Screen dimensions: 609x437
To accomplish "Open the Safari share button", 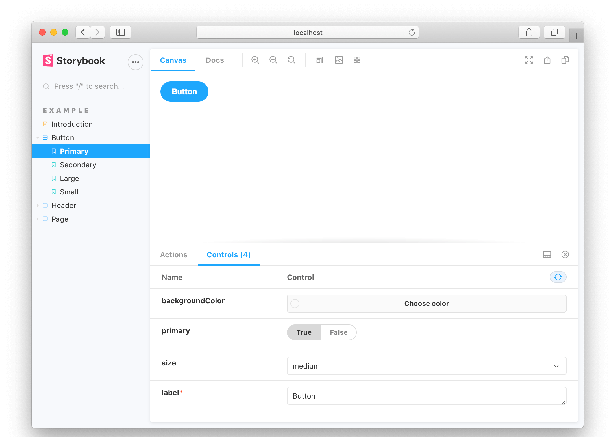I will [529, 32].
